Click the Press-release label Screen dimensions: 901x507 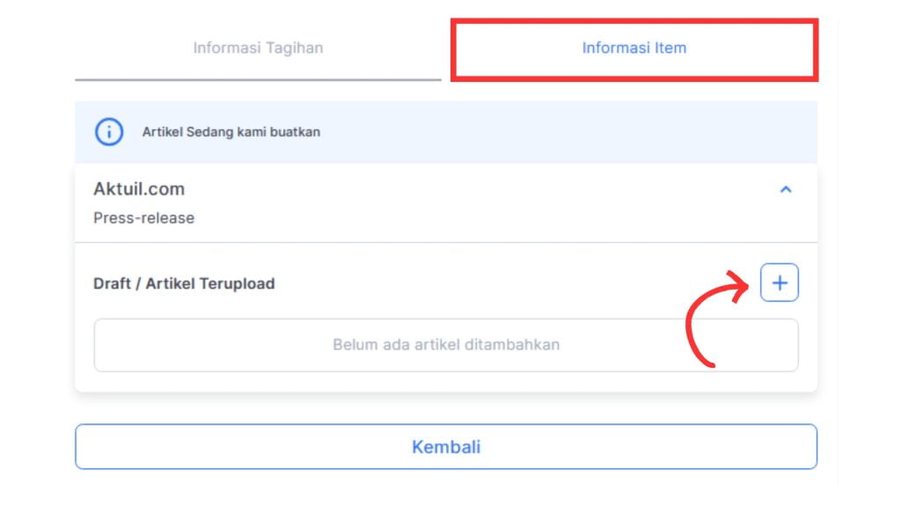click(143, 218)
